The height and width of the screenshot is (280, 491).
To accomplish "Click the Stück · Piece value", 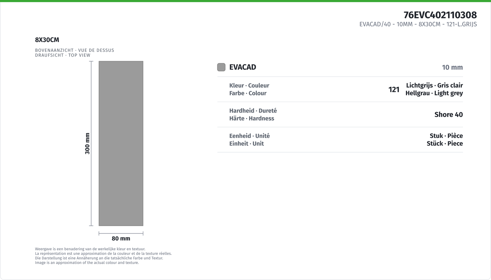I will (x=445, y=143).
